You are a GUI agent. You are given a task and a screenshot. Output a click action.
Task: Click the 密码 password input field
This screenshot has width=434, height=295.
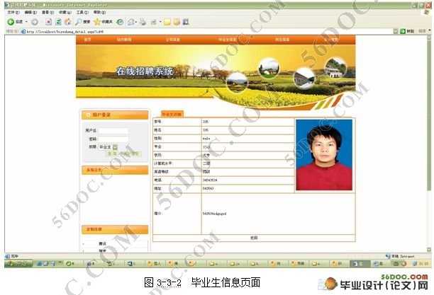click(113, 139)
